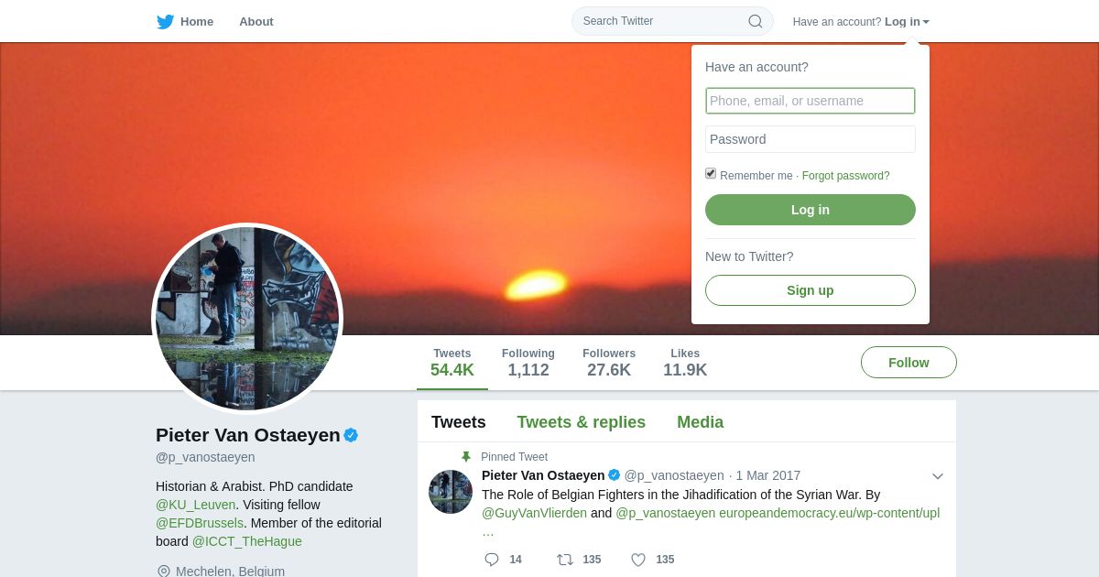Open the About page in top bar

tap(256, 21)
